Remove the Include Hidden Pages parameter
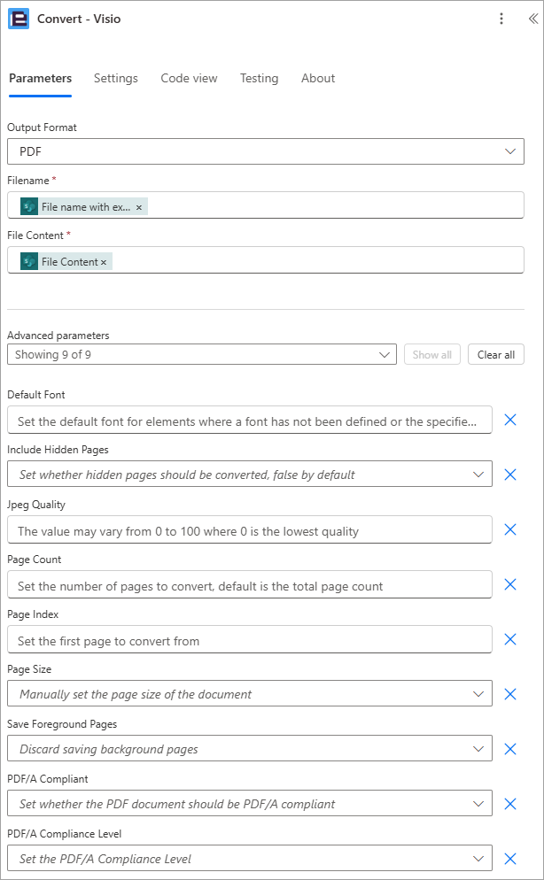 tap(510, 475)
